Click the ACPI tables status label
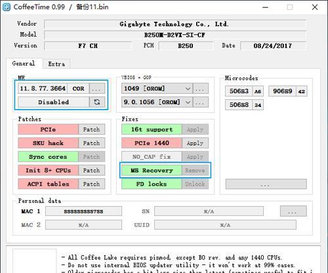This screenshot has width=328, height=273. point(48,184)
